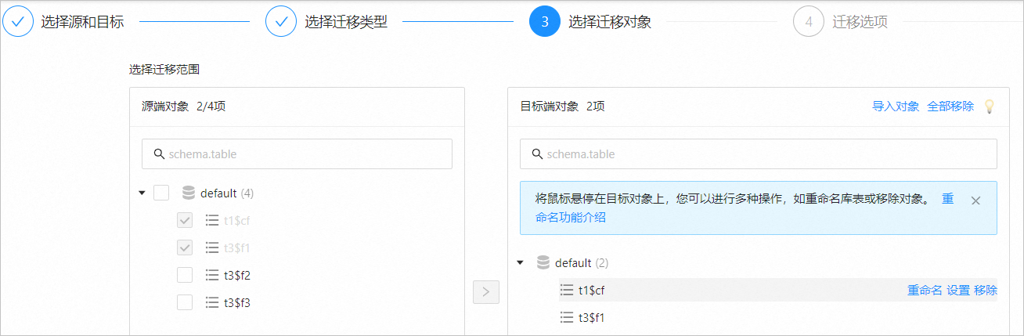Click the source search magnifier icon
Image resolution: width=1024 pixels, height=336 pixels.
point(159,154)
